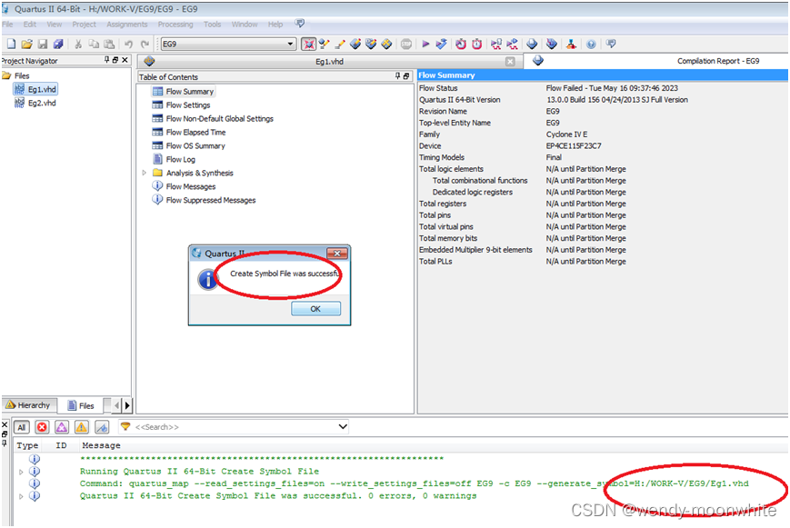Open the Assignments menu

coord(127,25)
